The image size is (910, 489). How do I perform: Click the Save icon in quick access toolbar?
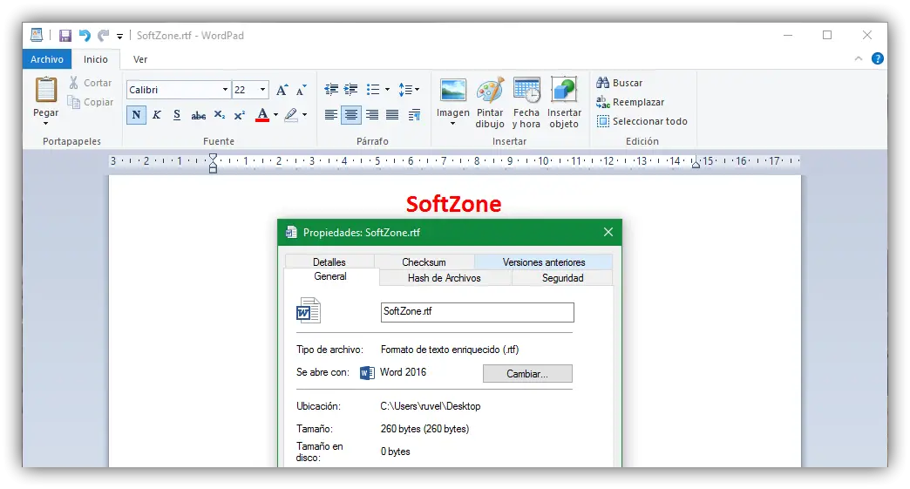click(x=65, y=36)
